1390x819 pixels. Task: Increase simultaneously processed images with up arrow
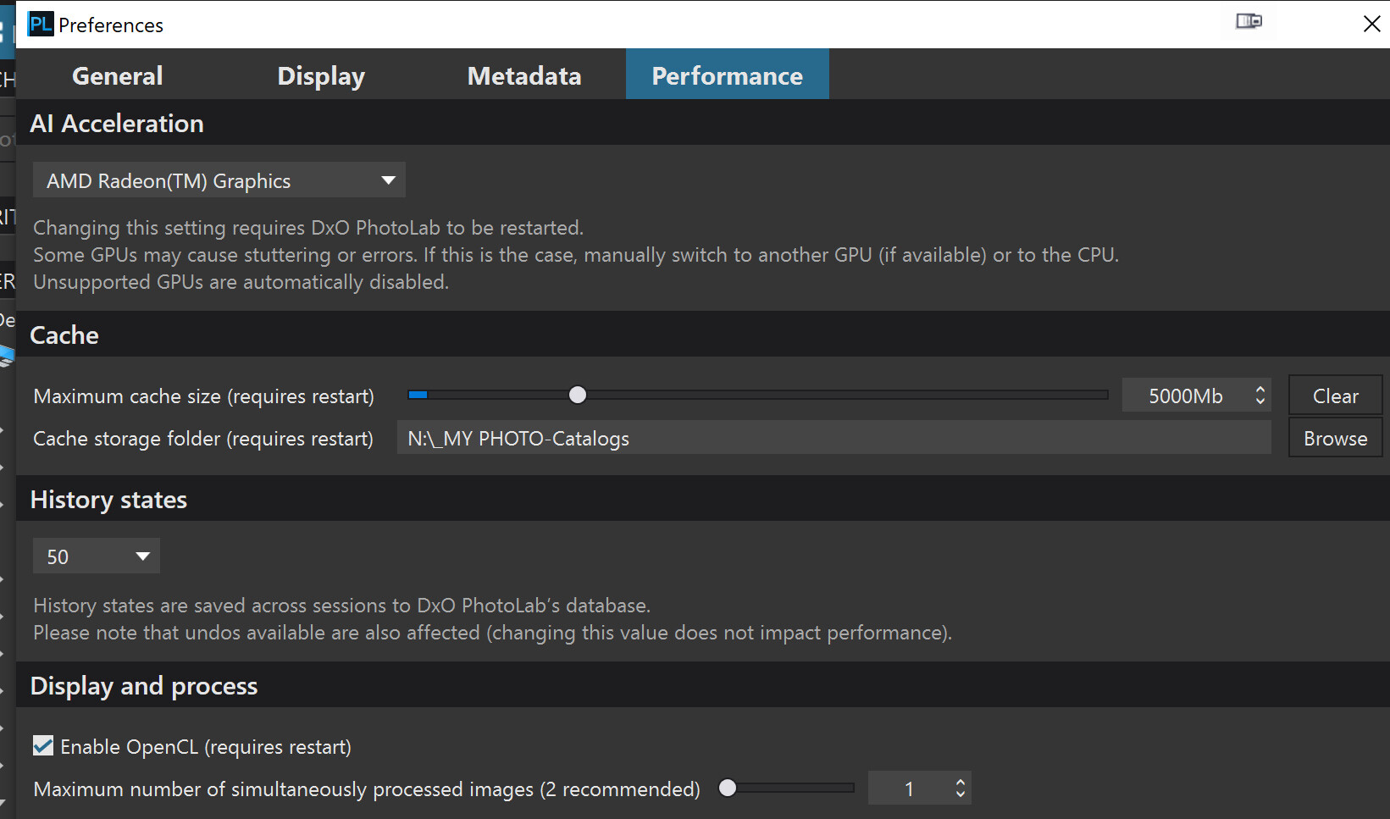tap(960, 783)
